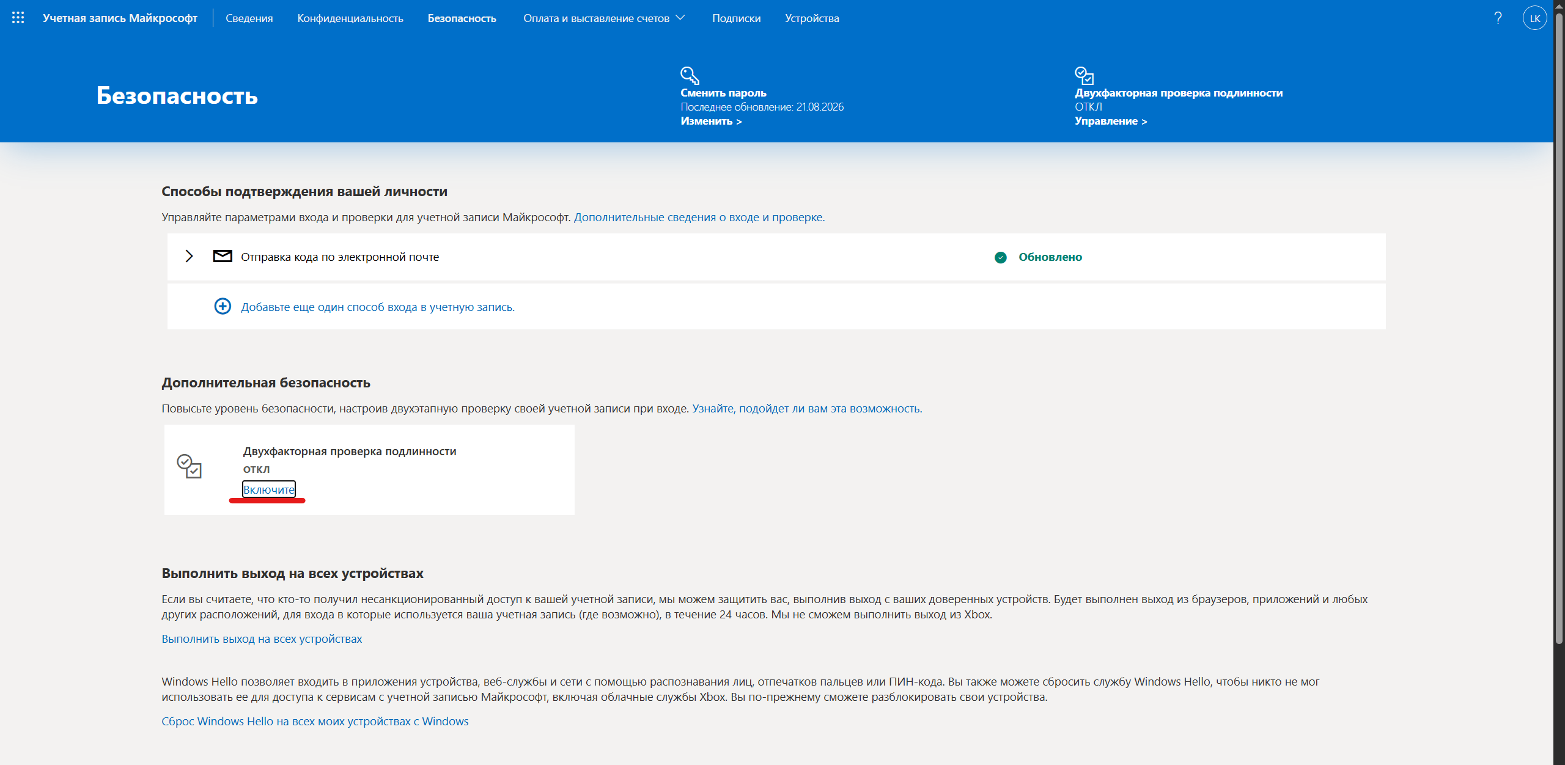Click the key icon above Сменить пароль
Screen dimensions: 1565x765
(690, 75)
